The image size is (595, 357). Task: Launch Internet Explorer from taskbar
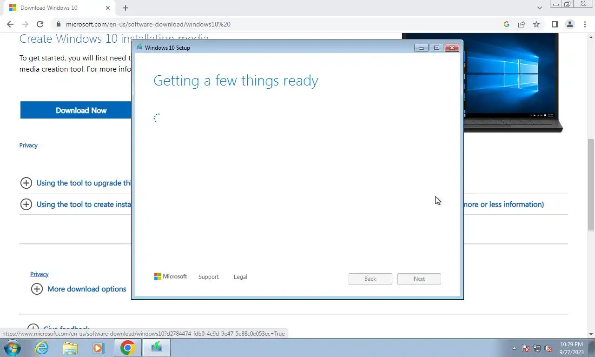coord(42,348)
